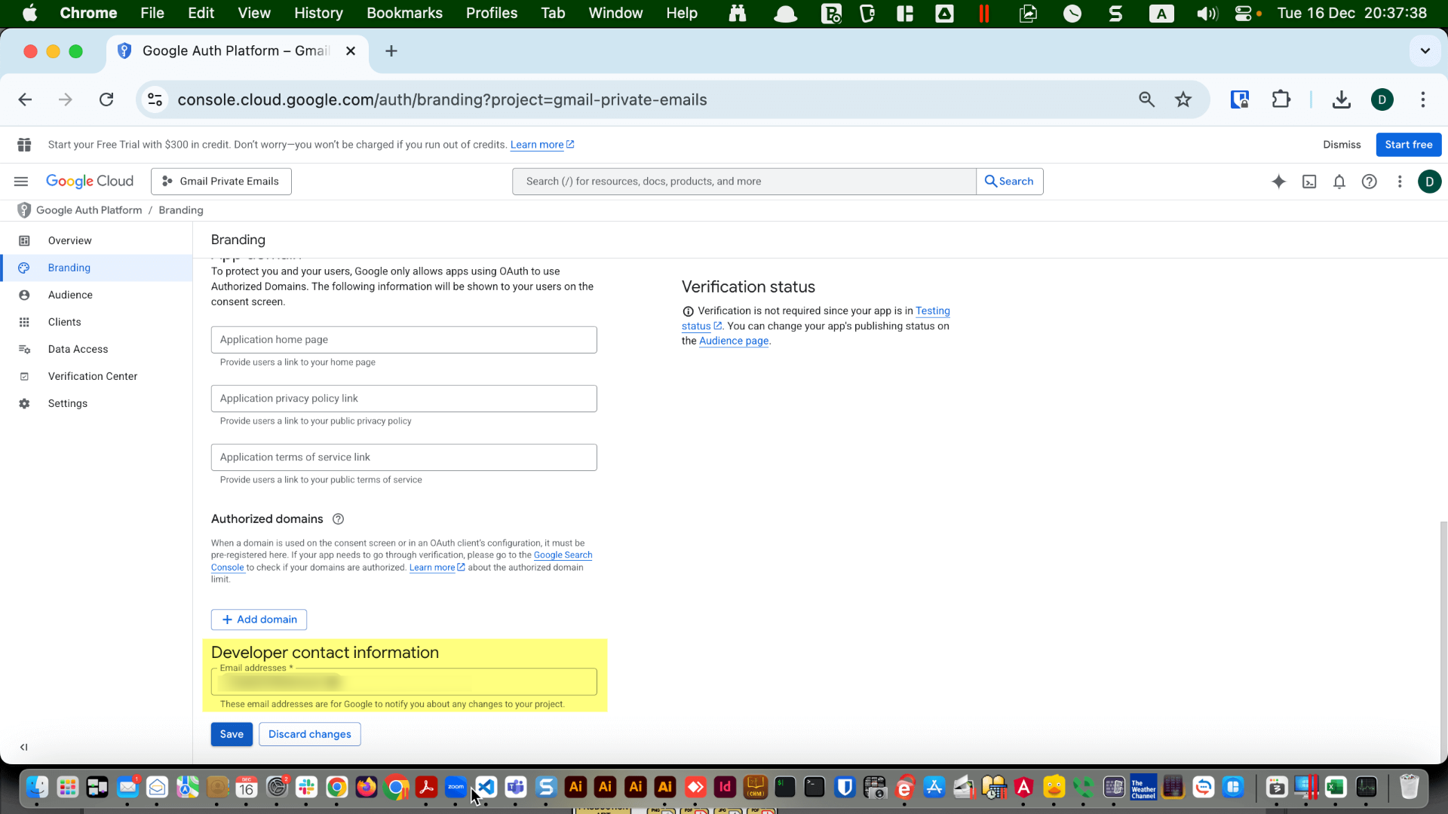Open the volume control in menu bar
Viewport: 1448px width, 814px height.
pyautogui.click(x=1207, y=13)
